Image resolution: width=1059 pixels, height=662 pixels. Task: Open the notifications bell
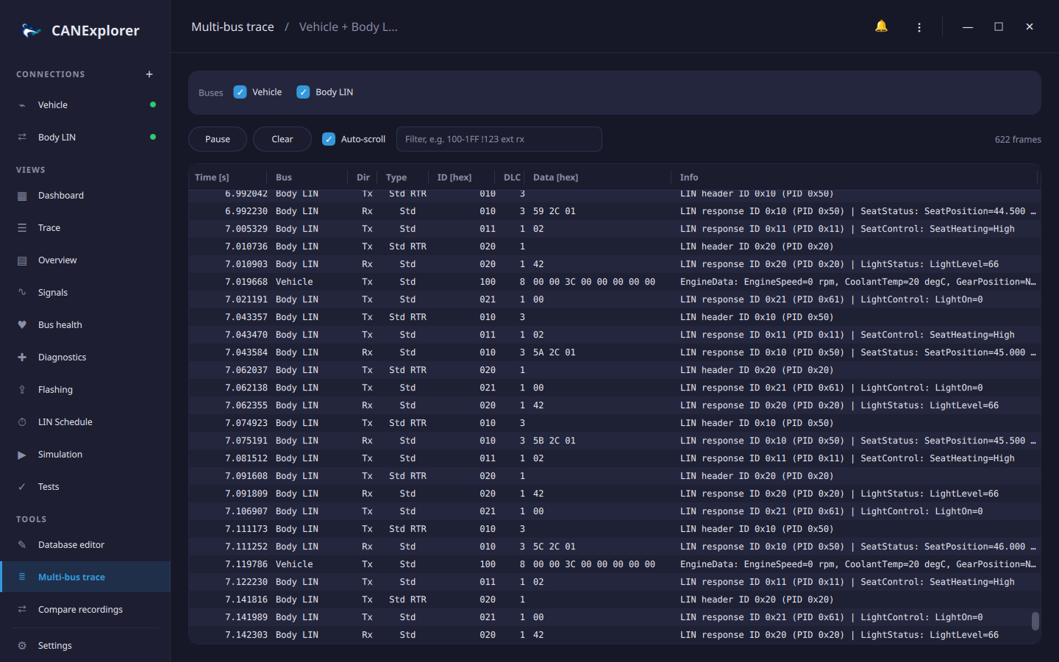coord(881,26)
